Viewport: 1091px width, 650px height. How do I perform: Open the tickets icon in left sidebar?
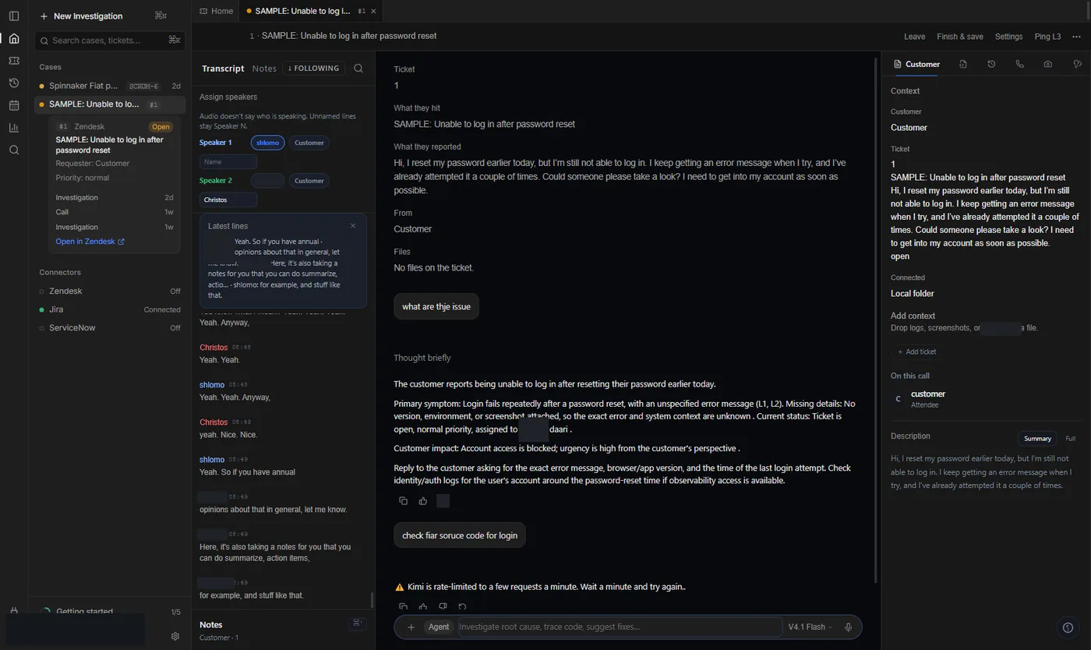(x=14, y=61)
